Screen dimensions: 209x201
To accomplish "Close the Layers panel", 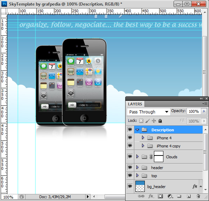I will tap(206, 99).
